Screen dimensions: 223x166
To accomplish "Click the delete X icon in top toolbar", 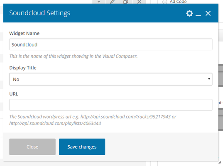I will 139,2.
